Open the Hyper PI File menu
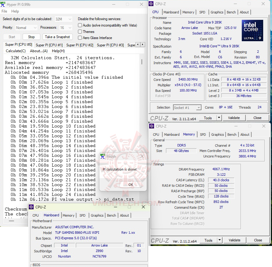272x267 pixels. coord(4,11)
